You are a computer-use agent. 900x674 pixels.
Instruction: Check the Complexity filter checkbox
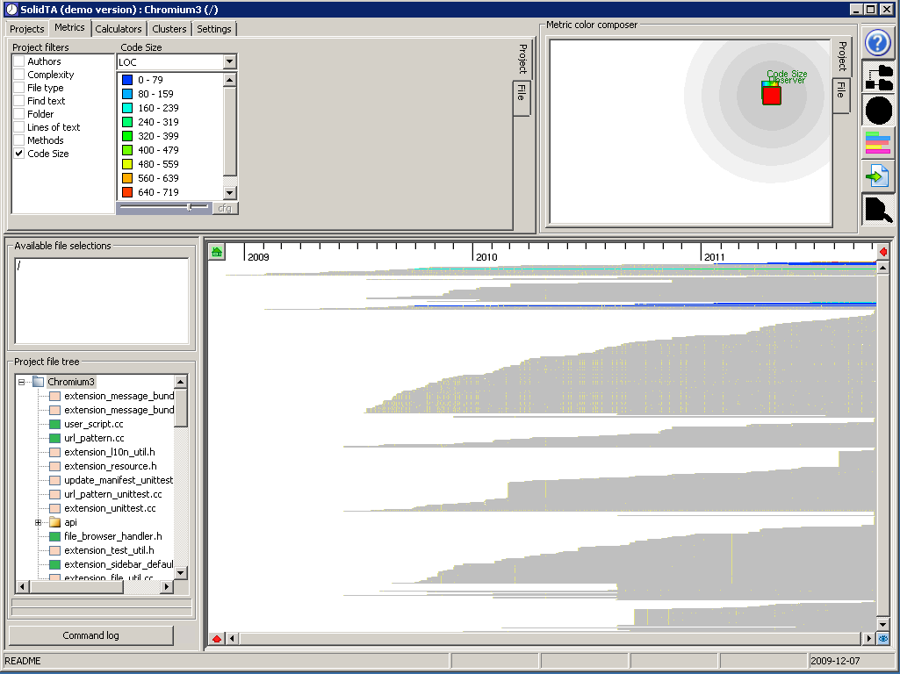pos(19,75)
